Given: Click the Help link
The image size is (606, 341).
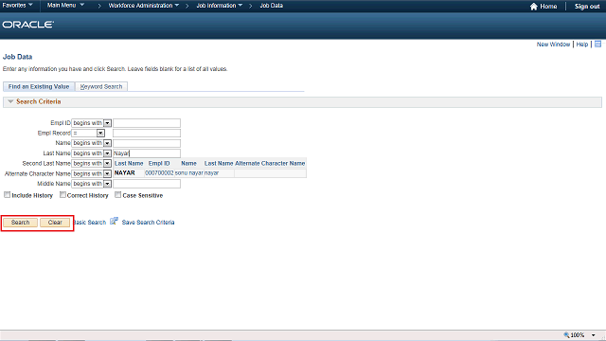Looking at the screenshot, I should [x=582, y=45].
